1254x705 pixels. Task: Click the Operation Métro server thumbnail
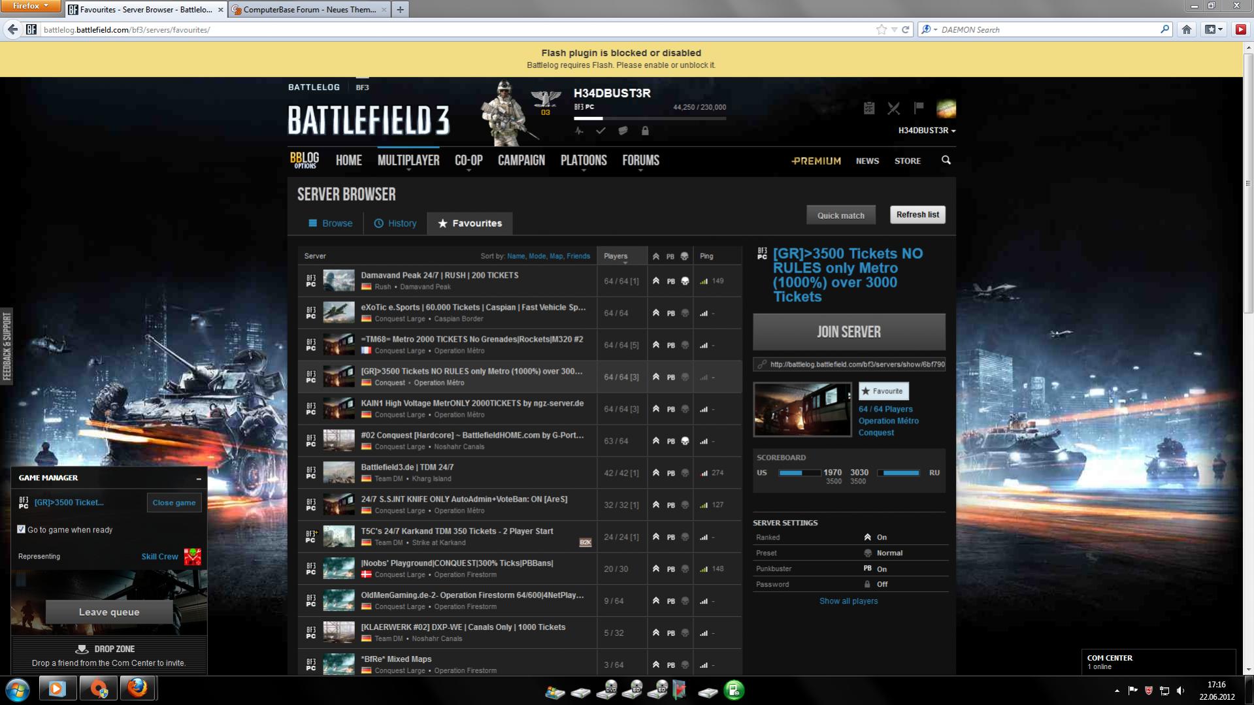(x=802, y=410)
